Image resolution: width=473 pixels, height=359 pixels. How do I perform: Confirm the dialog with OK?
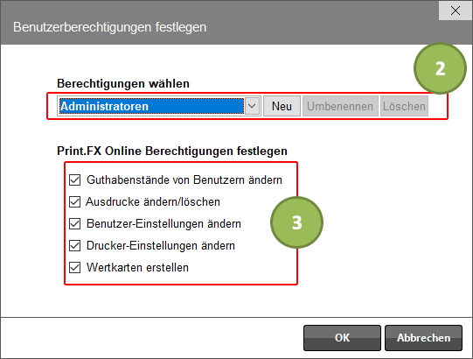(342, 338)
